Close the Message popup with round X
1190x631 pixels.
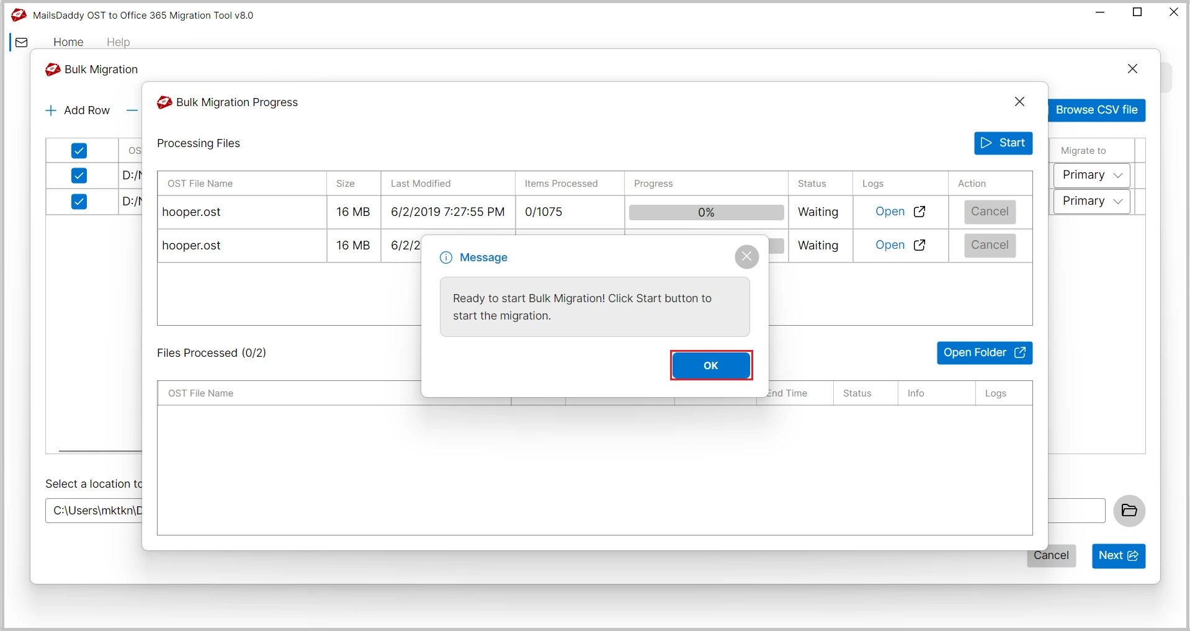pyautogui.click(x=746, y=256)
